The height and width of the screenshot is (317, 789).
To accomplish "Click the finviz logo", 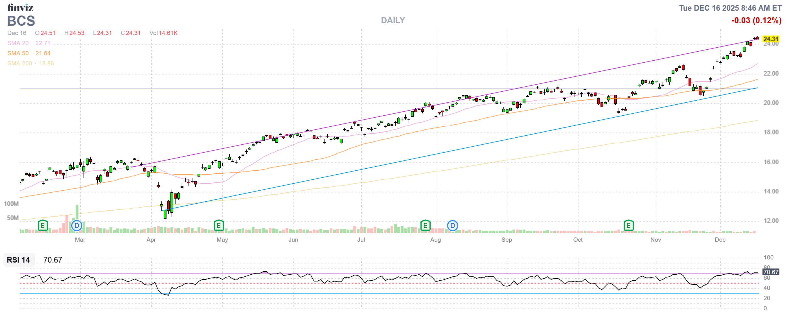I will click(20, 8).
